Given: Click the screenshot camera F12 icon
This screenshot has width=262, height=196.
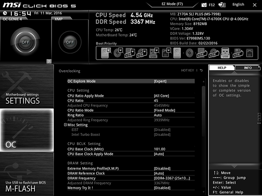Looking at the screenshot, I should coord(204,5).
